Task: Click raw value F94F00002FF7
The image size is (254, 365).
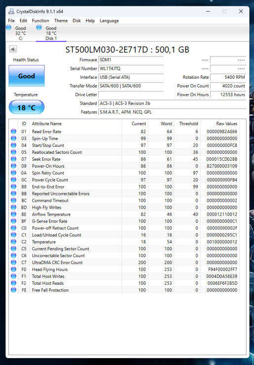Action: click(x=222, y=270)
